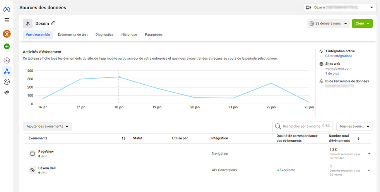Click the Activités d'évènement heading
Screen dimensions: 380x192
(x=42, y=52)
